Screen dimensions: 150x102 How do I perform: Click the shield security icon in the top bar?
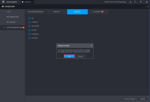[x=146, y=2]
